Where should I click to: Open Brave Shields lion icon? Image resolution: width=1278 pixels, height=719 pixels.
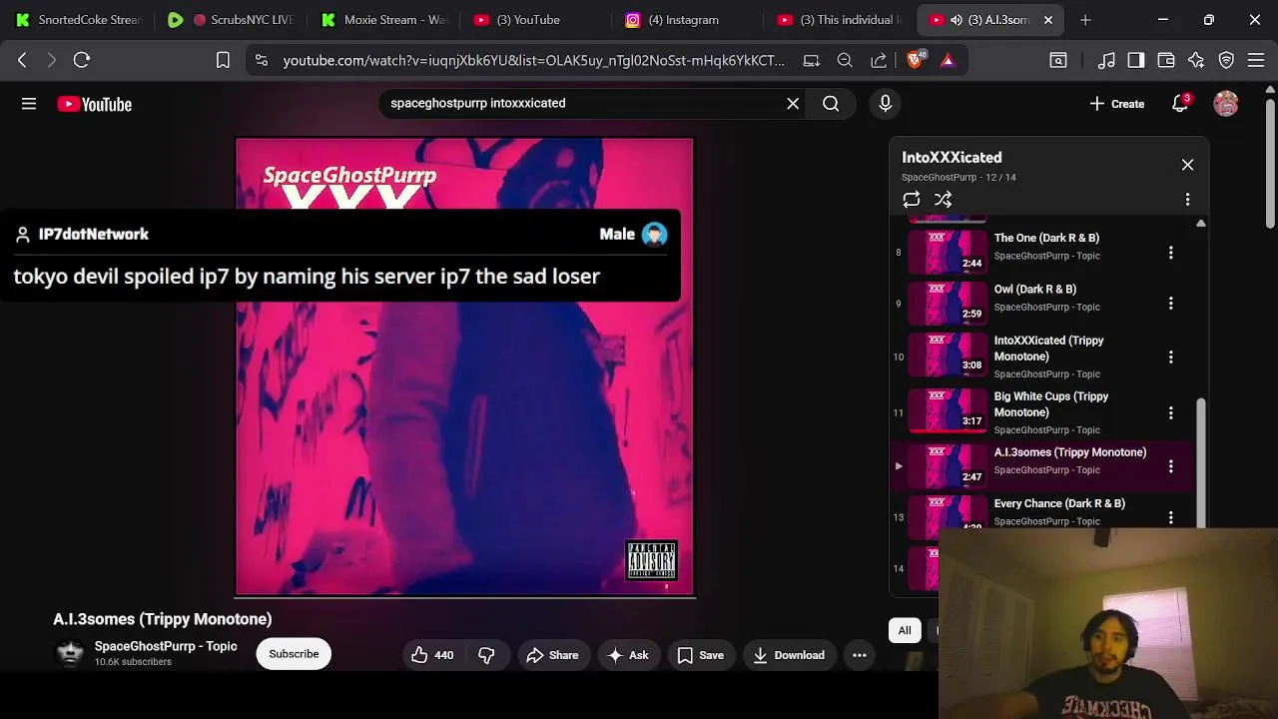coord(916,61)
